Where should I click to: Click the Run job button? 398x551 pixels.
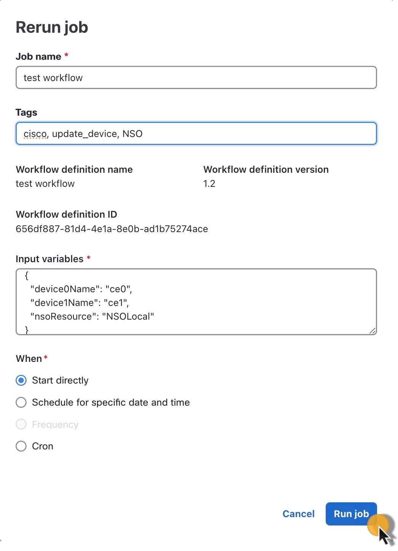(350, 514)
